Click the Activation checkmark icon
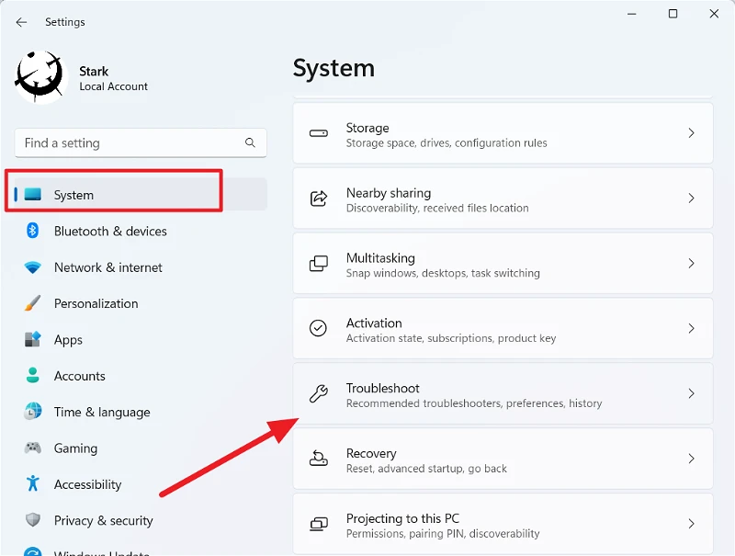The height and width of the screenshot is (556, 735). 318,328
